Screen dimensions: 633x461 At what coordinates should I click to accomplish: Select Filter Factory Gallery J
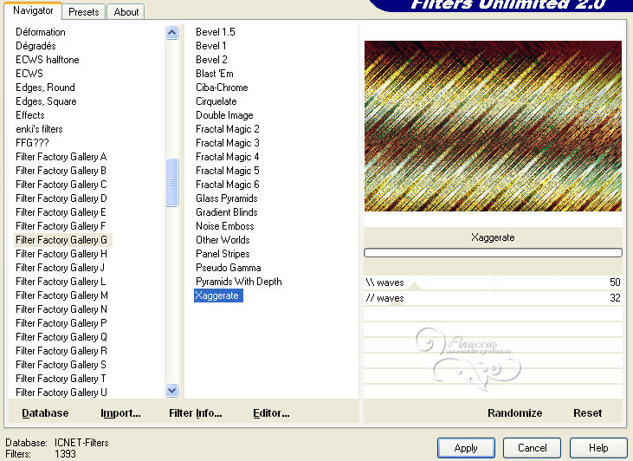pos(60,268)
